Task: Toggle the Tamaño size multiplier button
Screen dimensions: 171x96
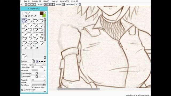Action: pyautogui.click(x=30, y=65)
